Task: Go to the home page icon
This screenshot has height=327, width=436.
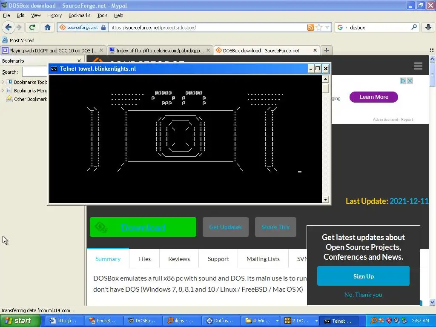Action: (48, 27)
